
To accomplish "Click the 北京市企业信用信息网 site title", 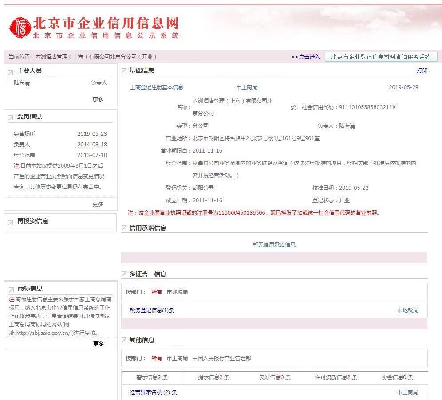I will pyautogui.click(x=106, y=23).
